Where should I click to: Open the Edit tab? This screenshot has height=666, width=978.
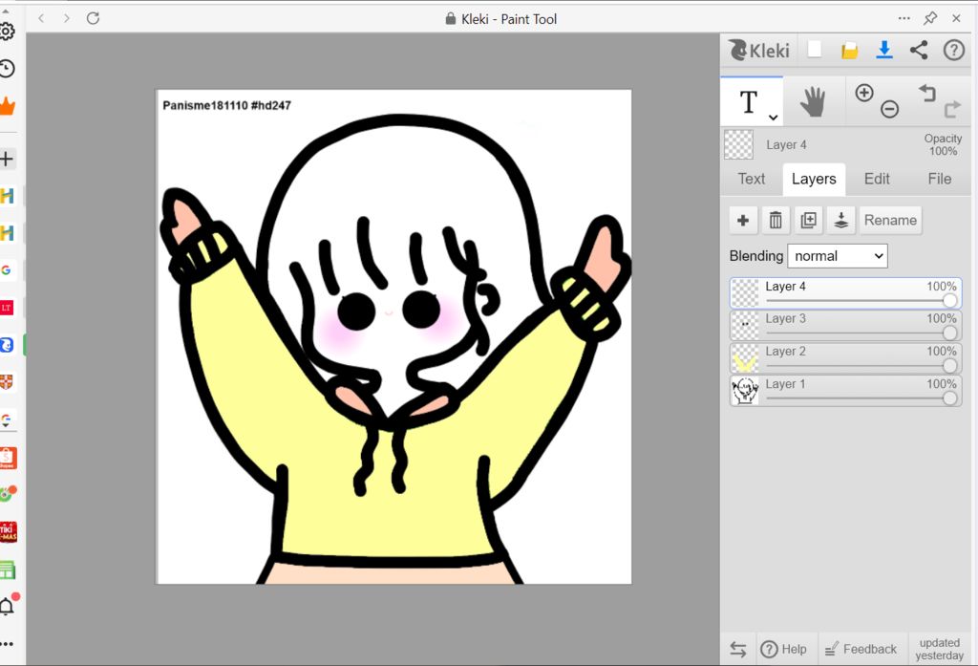877,179
